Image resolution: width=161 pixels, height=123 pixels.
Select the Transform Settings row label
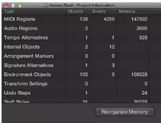26,84
